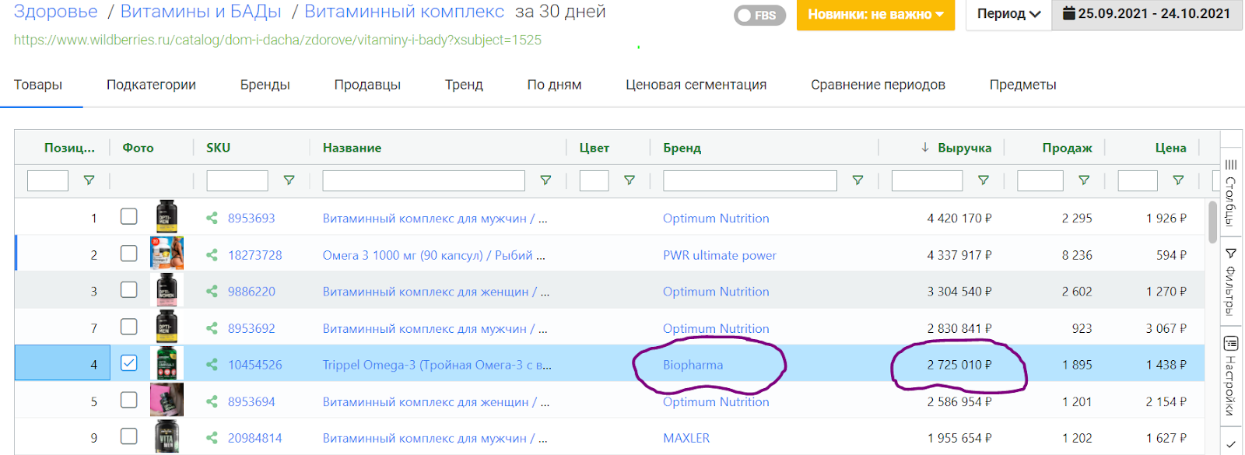Open the Бренд column filter icon

(857, 180)
